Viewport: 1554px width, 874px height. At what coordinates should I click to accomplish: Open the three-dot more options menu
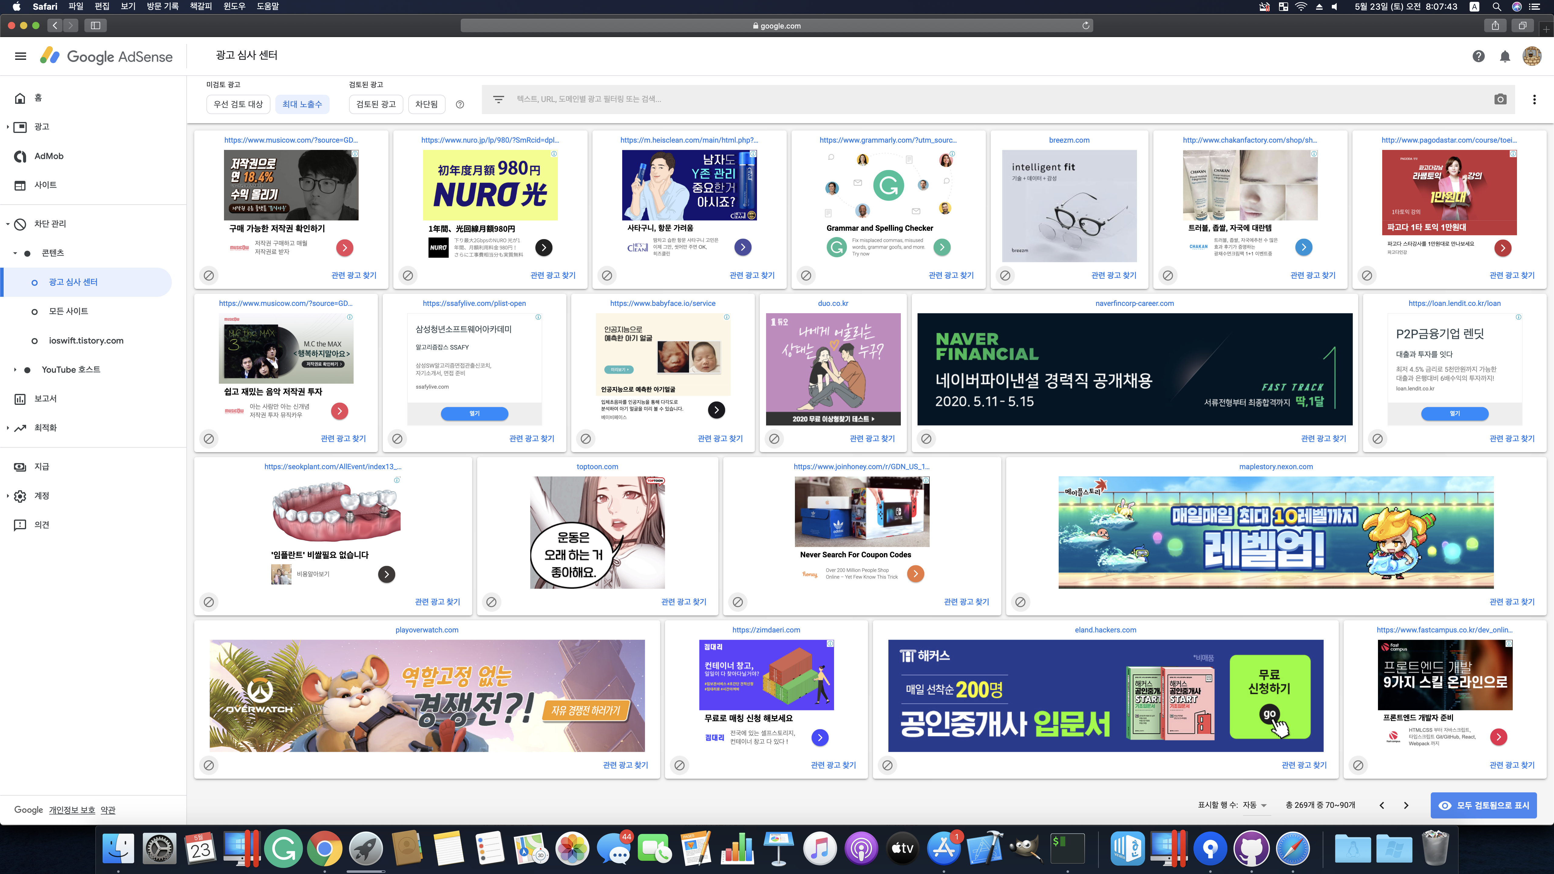coord(1534,100)
